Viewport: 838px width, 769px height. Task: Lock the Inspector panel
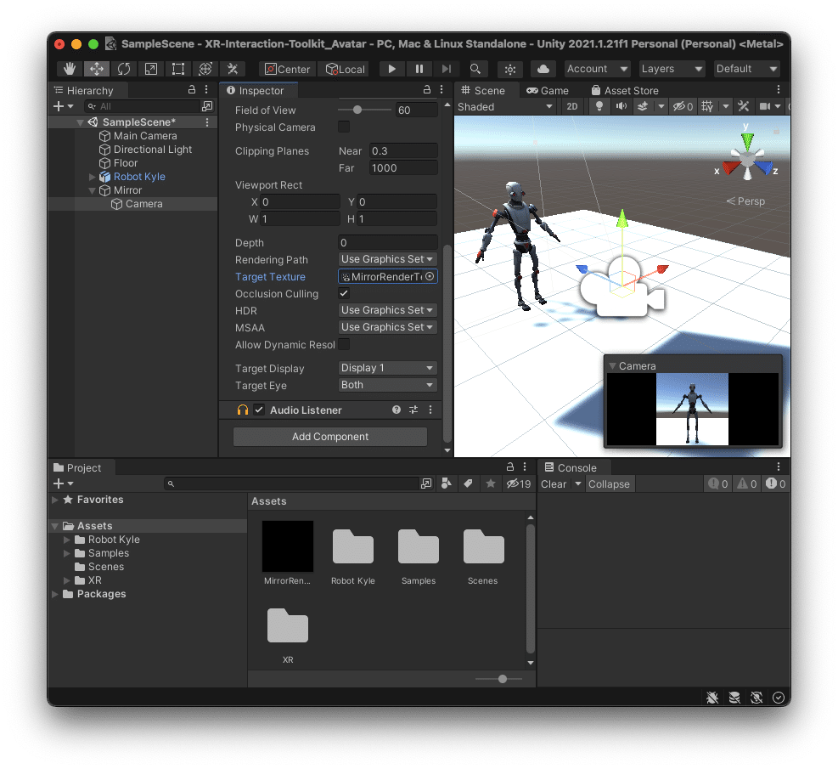427,90
